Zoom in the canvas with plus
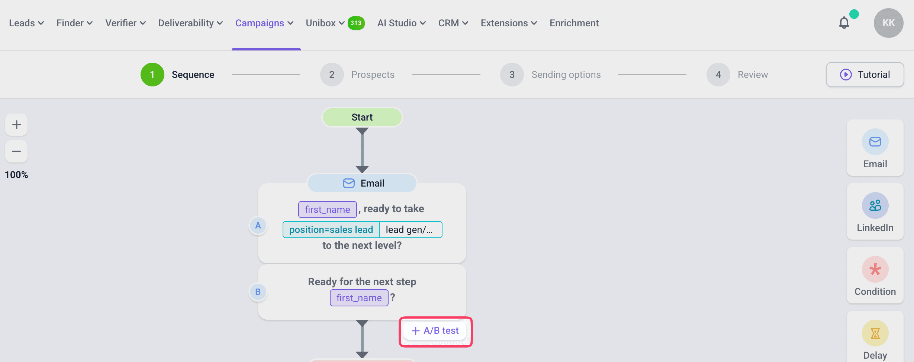Viewport: 914px width, 362px height. (16, 125)
